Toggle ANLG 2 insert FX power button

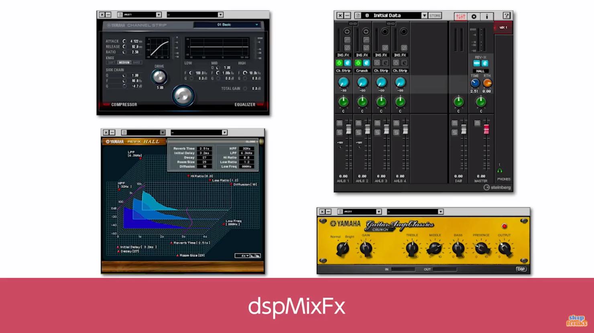(358, 63)
